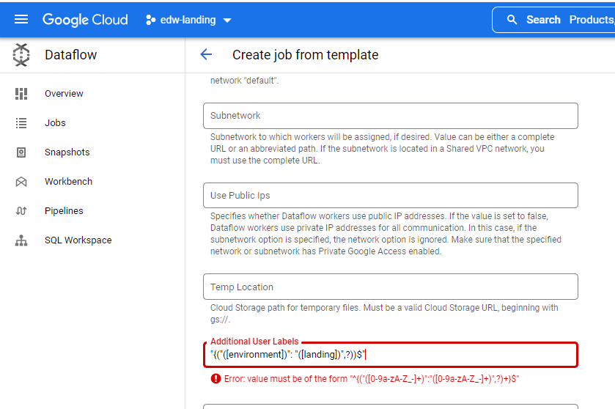Click the red error exclamation icon
Screen dimensions: 615x409
pyautogui.click(x=216, y=378)
